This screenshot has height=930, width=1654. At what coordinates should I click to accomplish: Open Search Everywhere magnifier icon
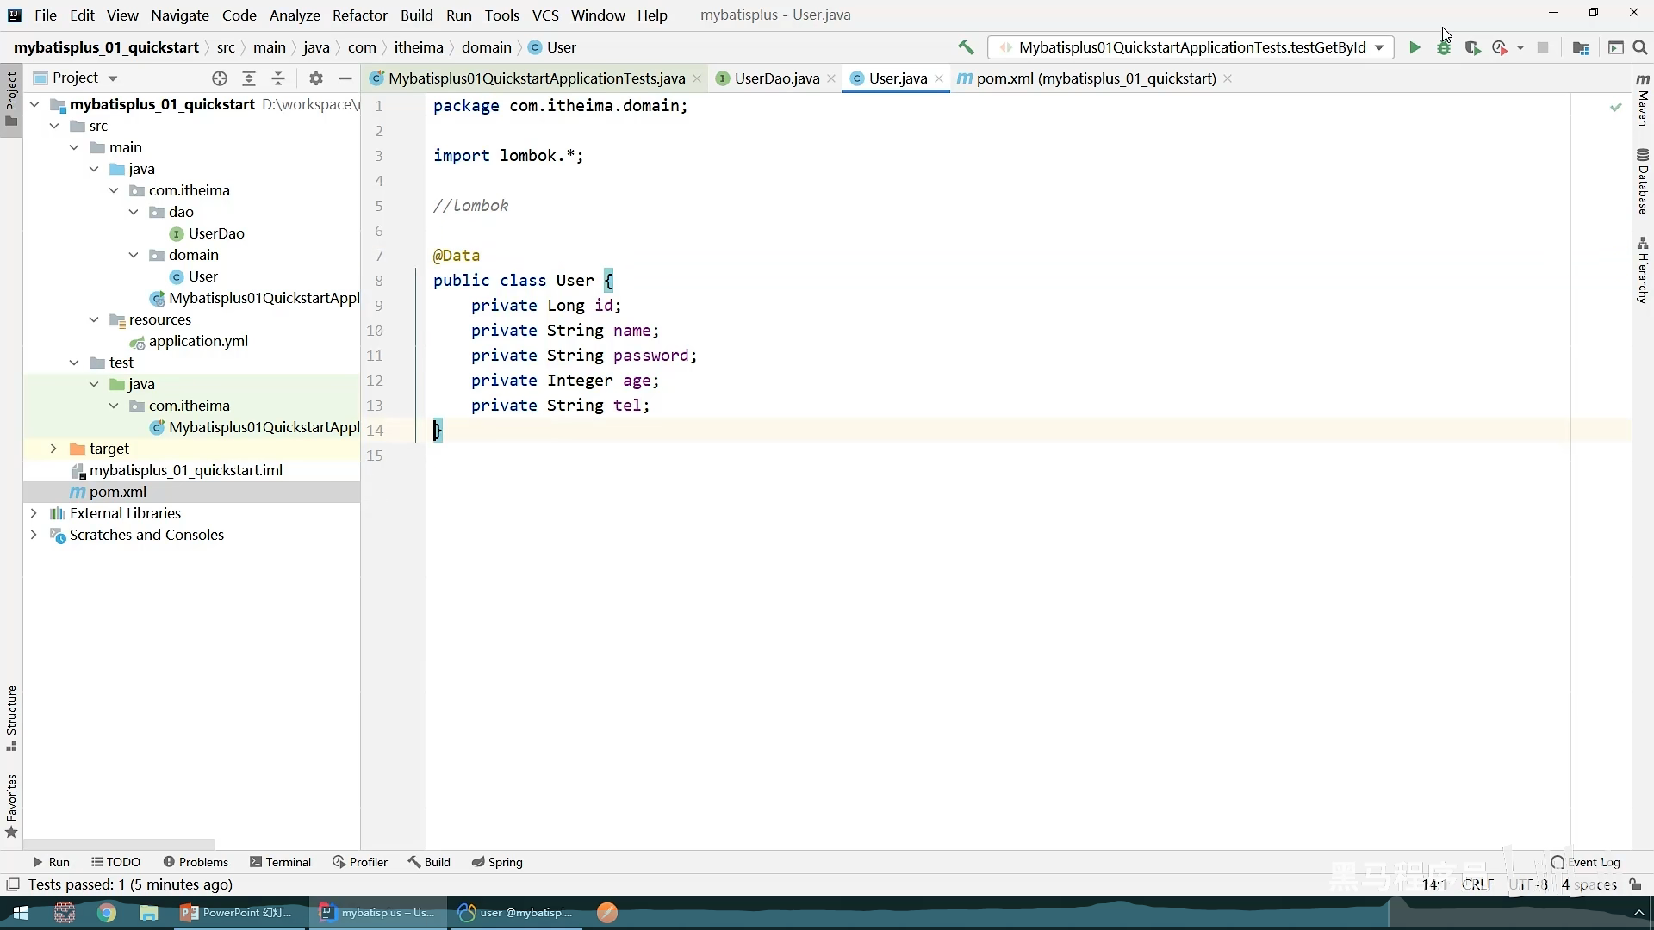1640,48
